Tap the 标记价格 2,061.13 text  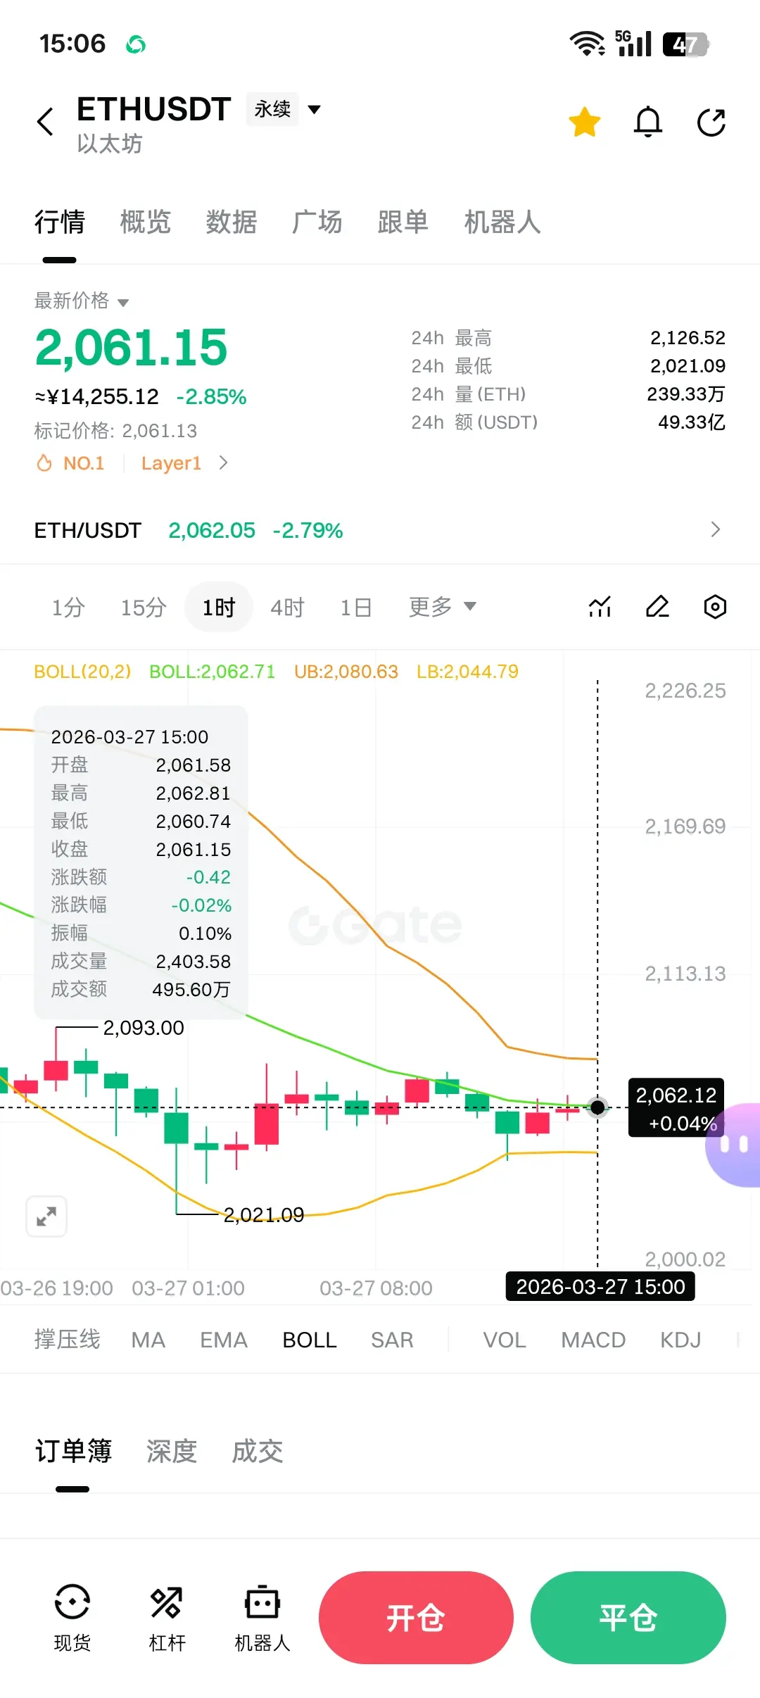click(115, 431)
